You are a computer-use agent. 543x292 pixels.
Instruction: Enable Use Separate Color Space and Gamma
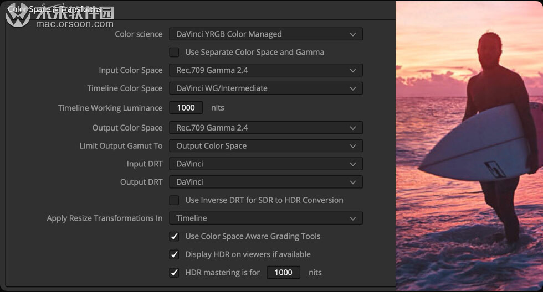coord(174,52)
